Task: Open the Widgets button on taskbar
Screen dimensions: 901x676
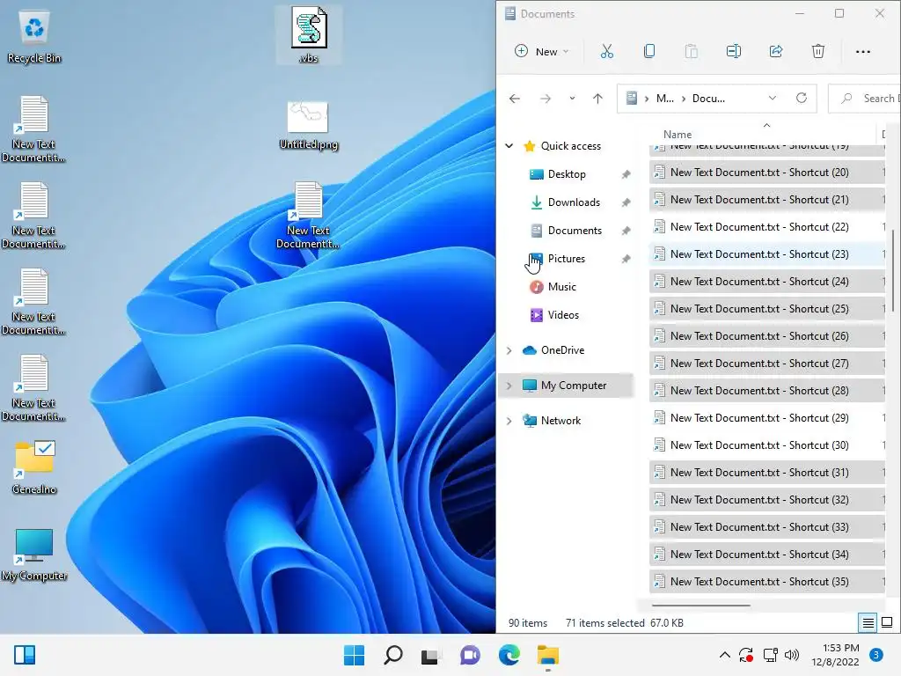Action: click(x=25, y=655)
